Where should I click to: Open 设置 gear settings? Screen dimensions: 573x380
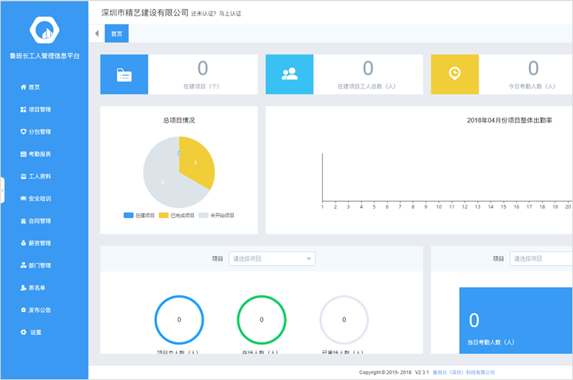pyautogui.click(x=35, y=332)
